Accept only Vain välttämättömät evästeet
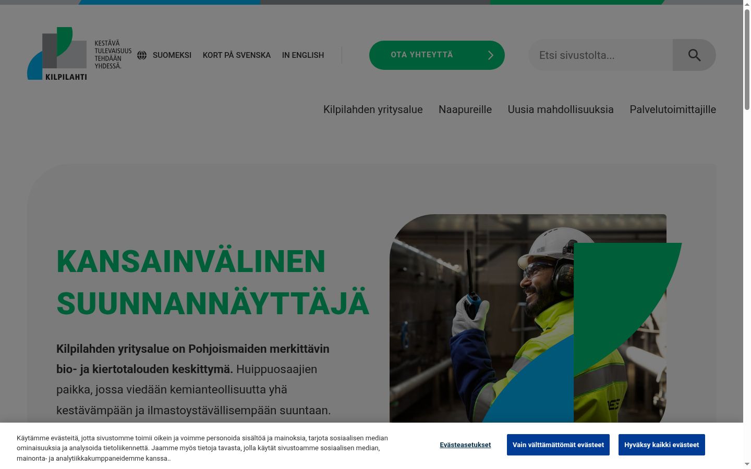Viewport: 751px width, 469px height. 558,445
